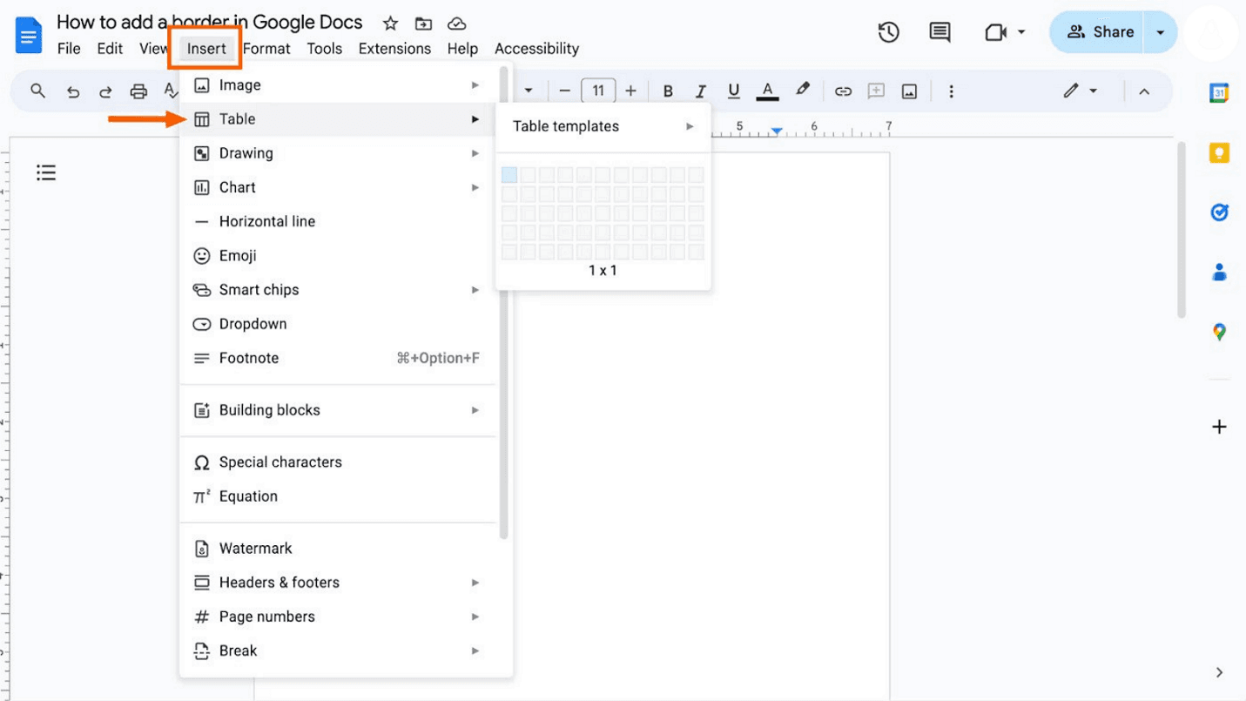Click the highlighted 1 x 1 table grid cell
The height and width of the screenshot is (701, 1246).
click(x=509, y=175)
